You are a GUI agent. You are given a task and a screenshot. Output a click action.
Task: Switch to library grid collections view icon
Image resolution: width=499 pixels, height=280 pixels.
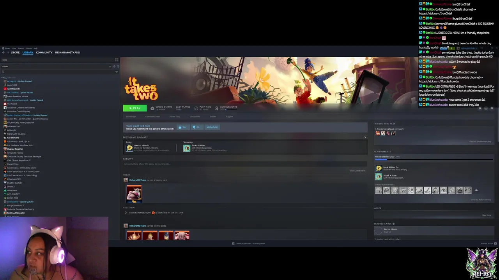(116, 60)
